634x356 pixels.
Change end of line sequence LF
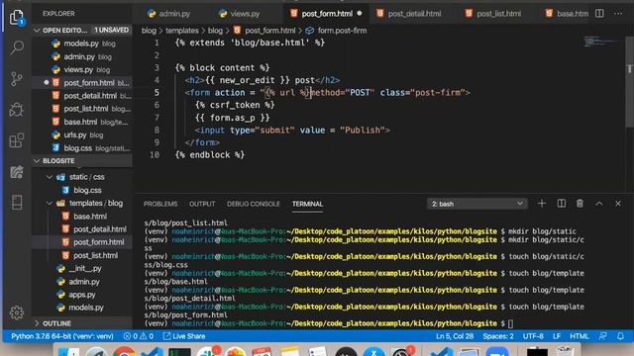[557, 336]
